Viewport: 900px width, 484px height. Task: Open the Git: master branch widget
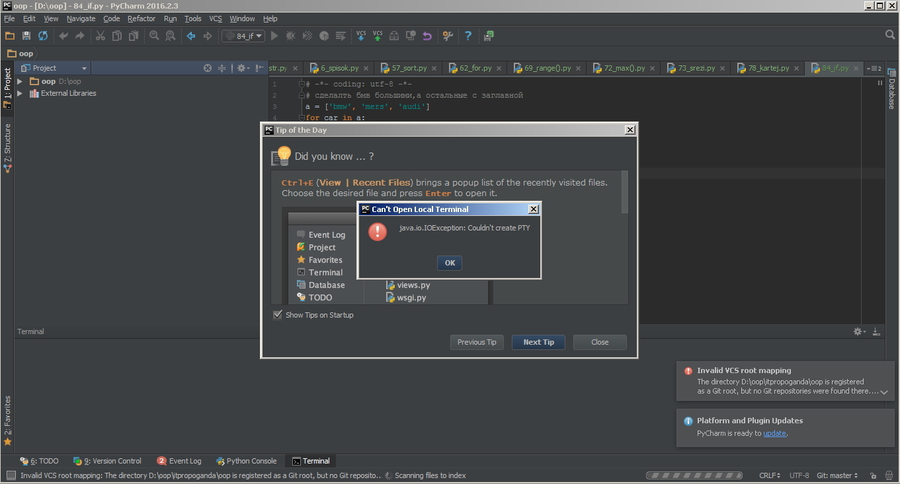coord(837,475)
